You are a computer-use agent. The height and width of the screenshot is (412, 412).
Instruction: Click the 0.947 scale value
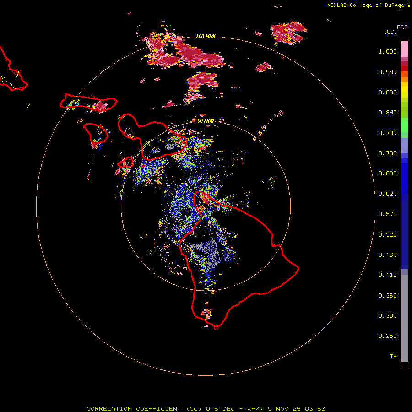pos(388,72)
